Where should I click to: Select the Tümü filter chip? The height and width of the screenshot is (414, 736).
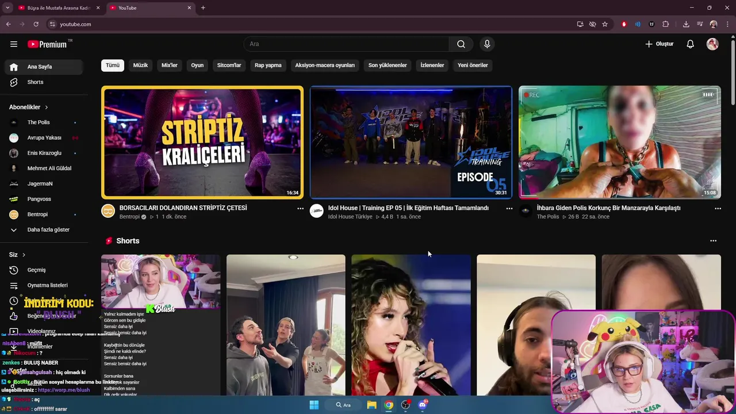coord(113,66)
